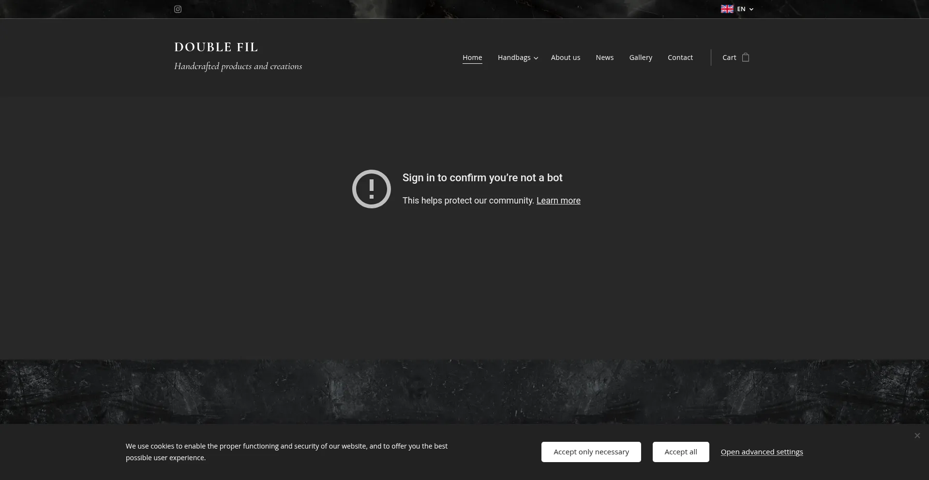This screenshot has width=929, height=480.
Task: Expand the EN language dropdown arrow
Action: click(751, 9)
